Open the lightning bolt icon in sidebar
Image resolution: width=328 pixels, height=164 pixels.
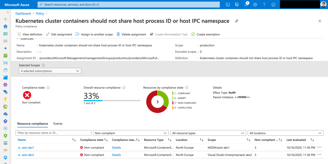tap(5, 150)
